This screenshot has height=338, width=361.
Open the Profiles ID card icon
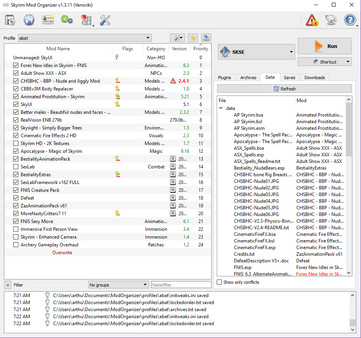(48, 20)
